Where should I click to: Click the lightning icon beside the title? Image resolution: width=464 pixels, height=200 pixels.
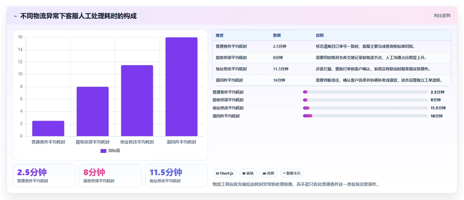click(x=15, y=16)
